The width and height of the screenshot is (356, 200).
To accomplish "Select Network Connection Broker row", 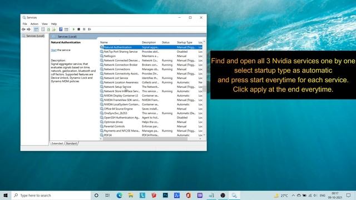I will (x=151, y=65).
